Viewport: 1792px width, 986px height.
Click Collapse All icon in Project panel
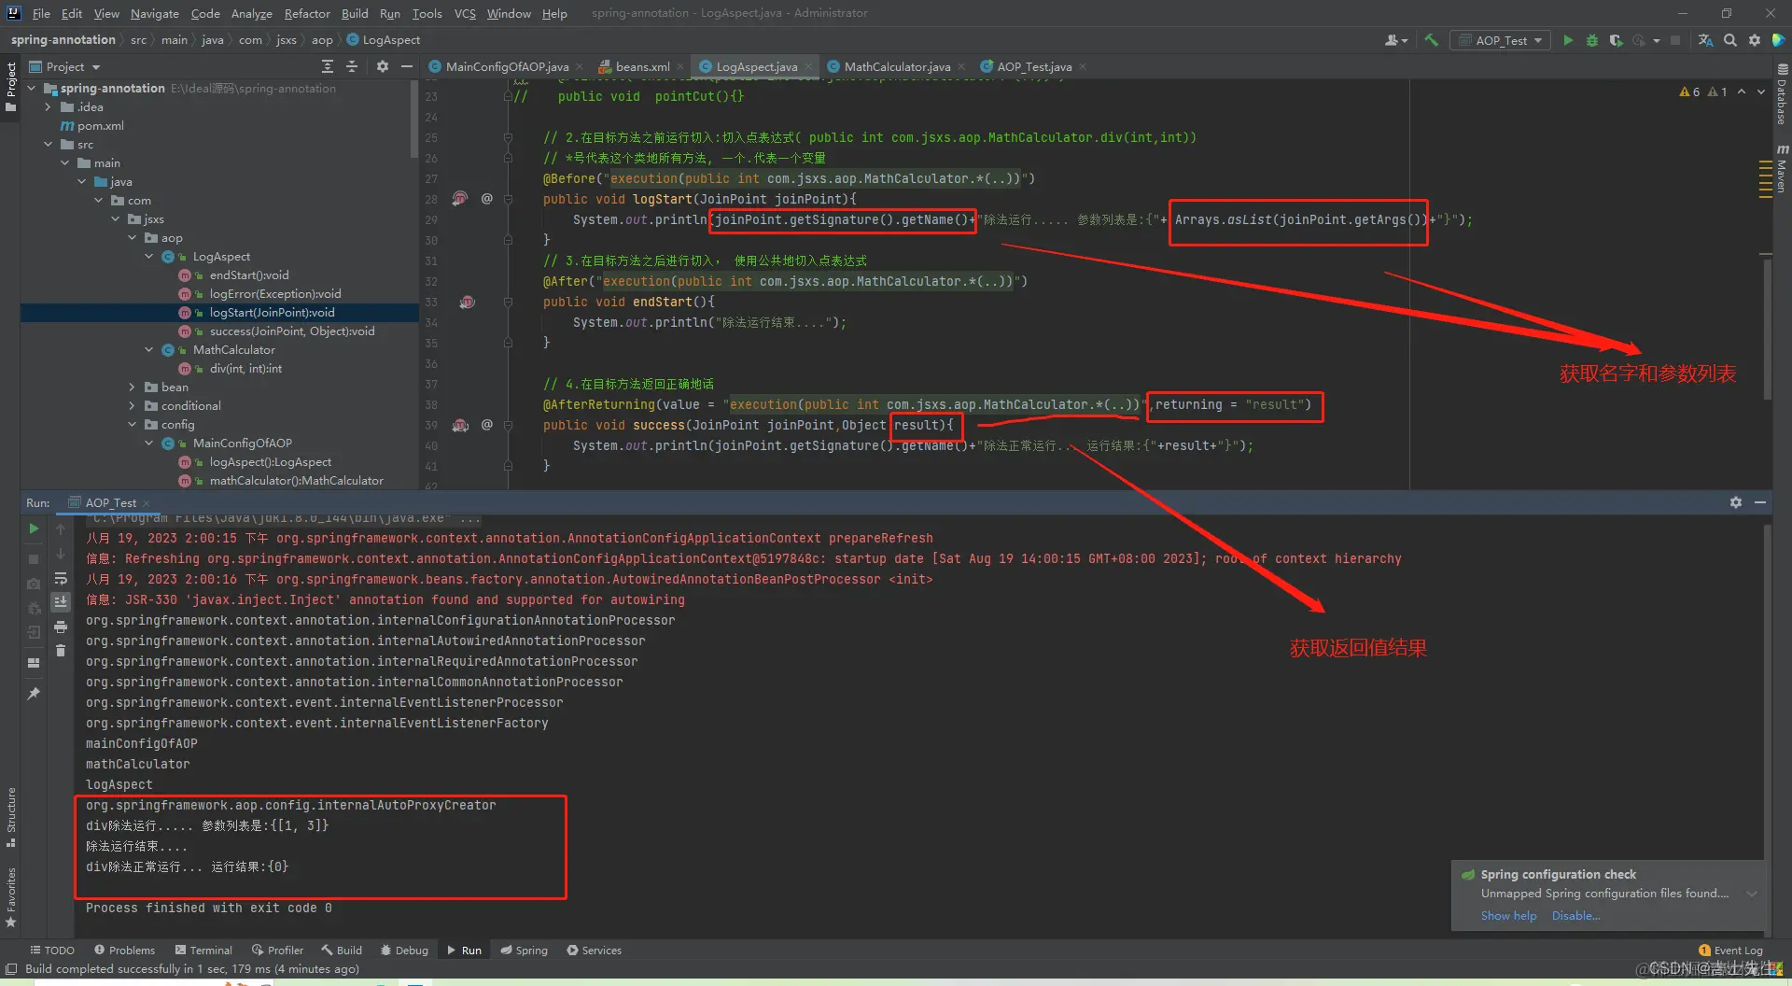pyautogui.click(x=352, y=66)
